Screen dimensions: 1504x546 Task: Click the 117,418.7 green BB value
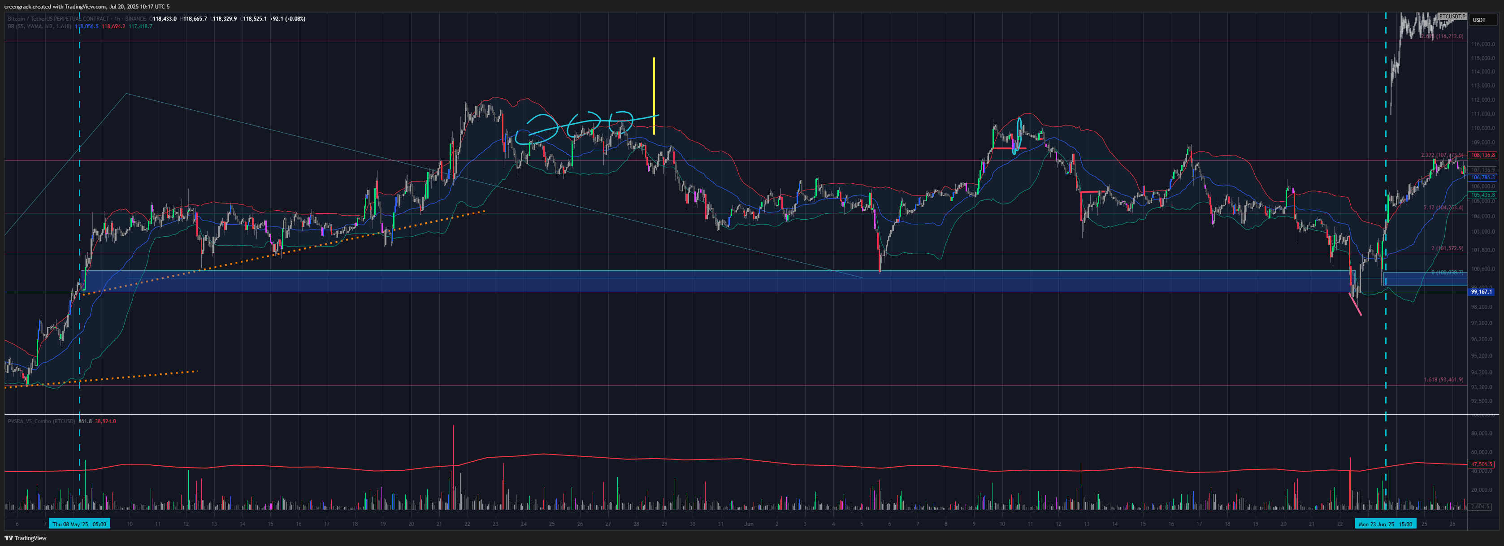140,26
